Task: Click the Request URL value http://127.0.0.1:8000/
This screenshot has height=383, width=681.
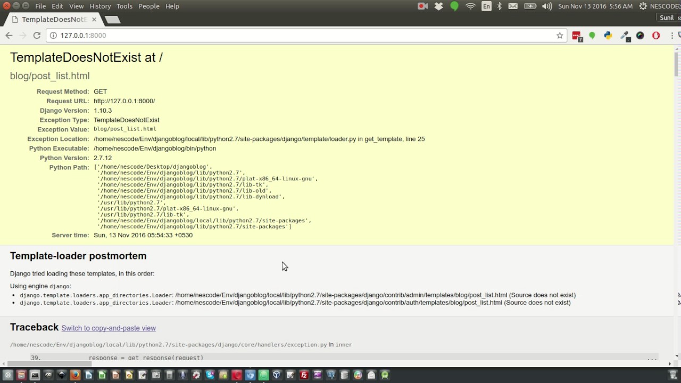Action: [124, 101]
